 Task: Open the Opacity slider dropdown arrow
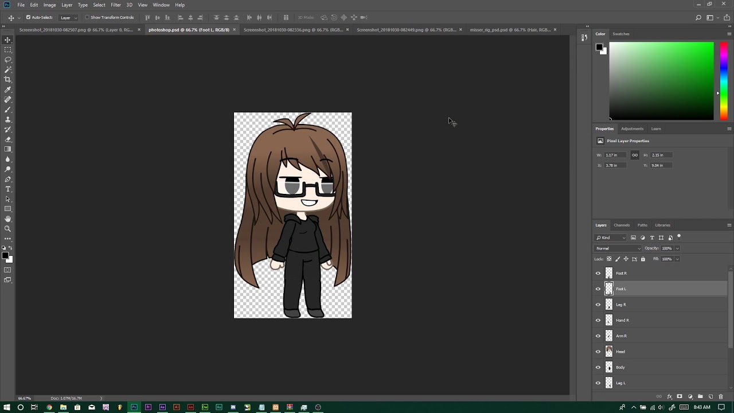677,248
